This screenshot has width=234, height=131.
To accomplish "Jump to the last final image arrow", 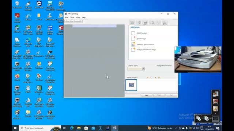I will pos(159,78).
